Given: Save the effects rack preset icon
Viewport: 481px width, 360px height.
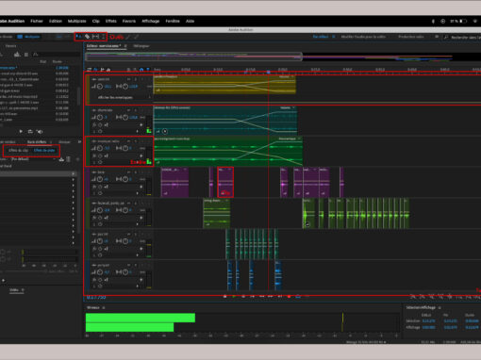Looking at the screenshot, I should (x=61, y=159).
